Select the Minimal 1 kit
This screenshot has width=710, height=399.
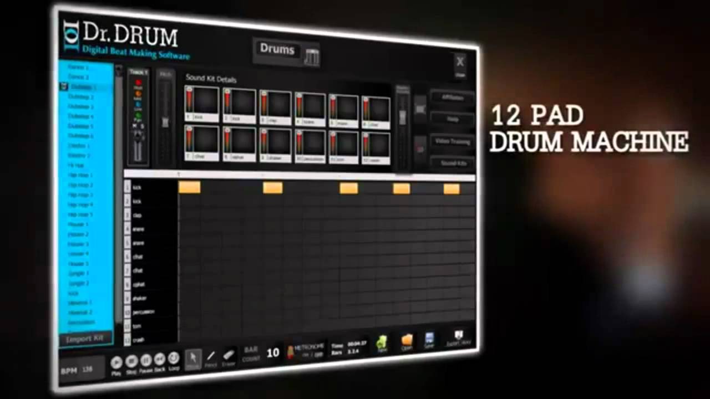[79, 303]
